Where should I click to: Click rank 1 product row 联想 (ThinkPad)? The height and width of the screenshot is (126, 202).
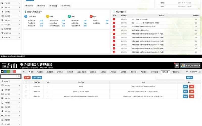click(156, 19)
